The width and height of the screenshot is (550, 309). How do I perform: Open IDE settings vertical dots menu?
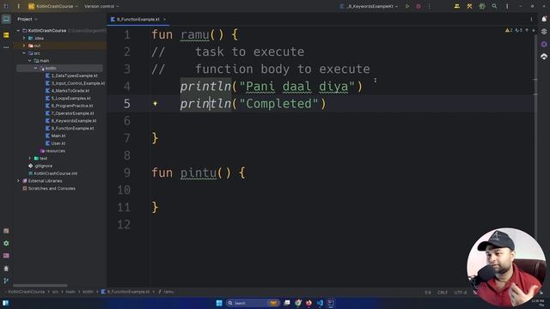(507, 6)
